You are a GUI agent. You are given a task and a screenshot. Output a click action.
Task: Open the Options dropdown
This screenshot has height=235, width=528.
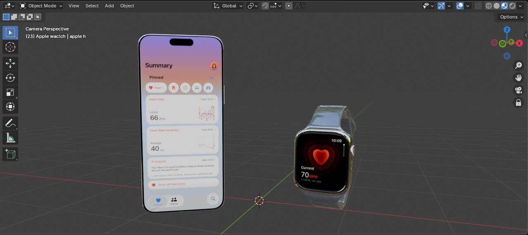tap(511, 17)
